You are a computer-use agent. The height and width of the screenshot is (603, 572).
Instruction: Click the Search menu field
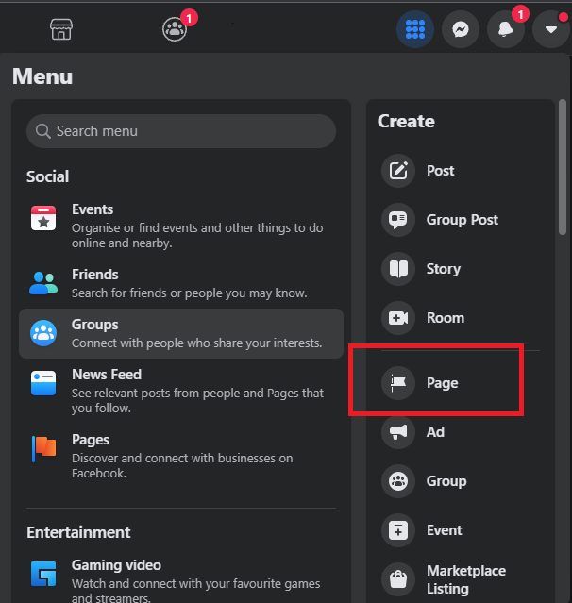click(181, 131)
